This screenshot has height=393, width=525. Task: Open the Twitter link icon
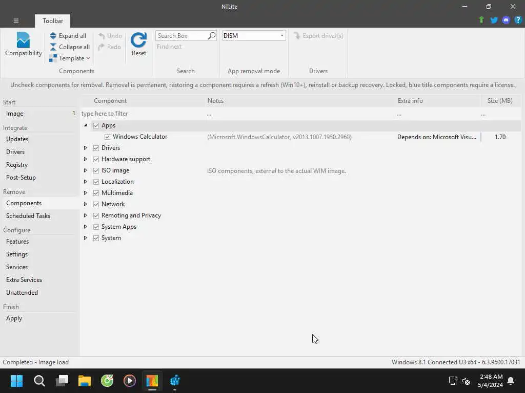(494, 20)
